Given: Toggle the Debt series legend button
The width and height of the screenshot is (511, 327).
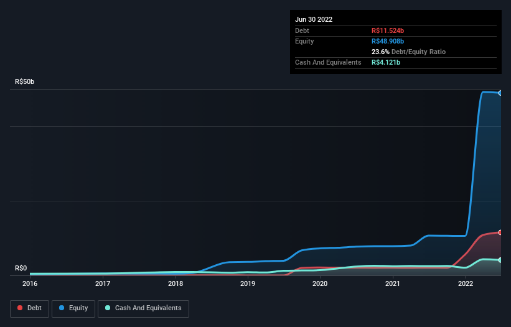Looking at the screenshot, I should (x=29, y=308).
